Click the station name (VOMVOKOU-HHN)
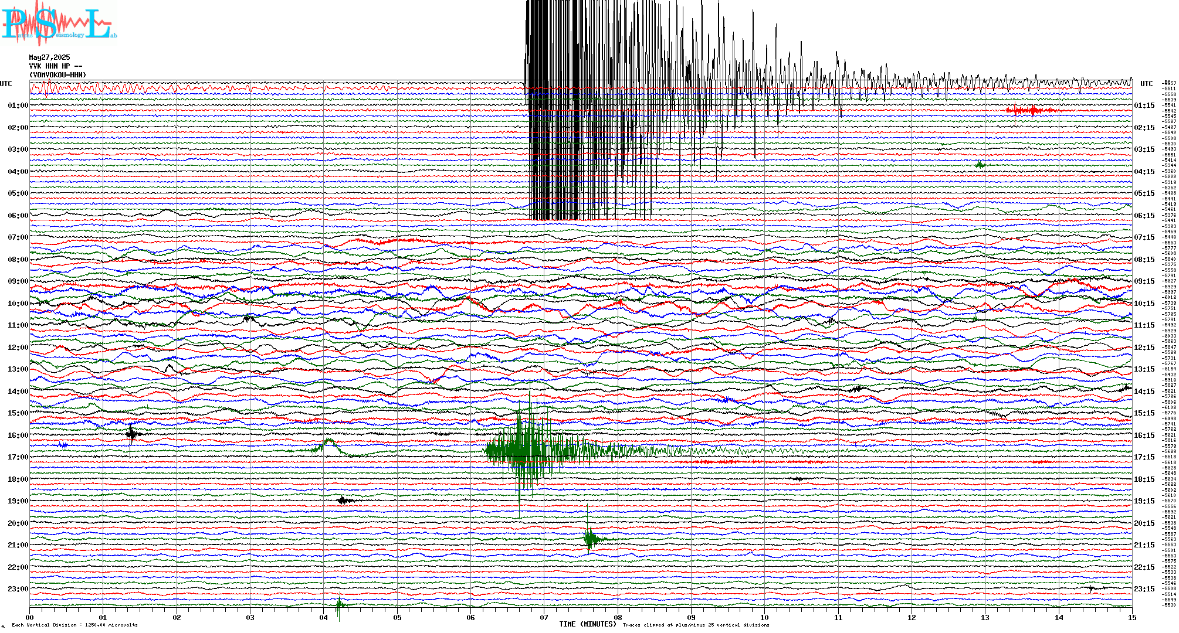This screenshot has width=1179, height=633. tap(57, 75)
